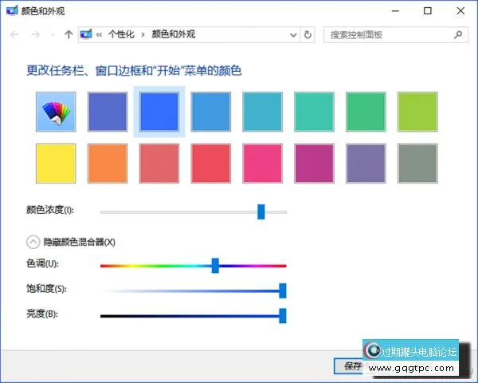Pick the sky blue color swatch
Image resolution: width=478 pixels, height=383 pixels.
211,112
